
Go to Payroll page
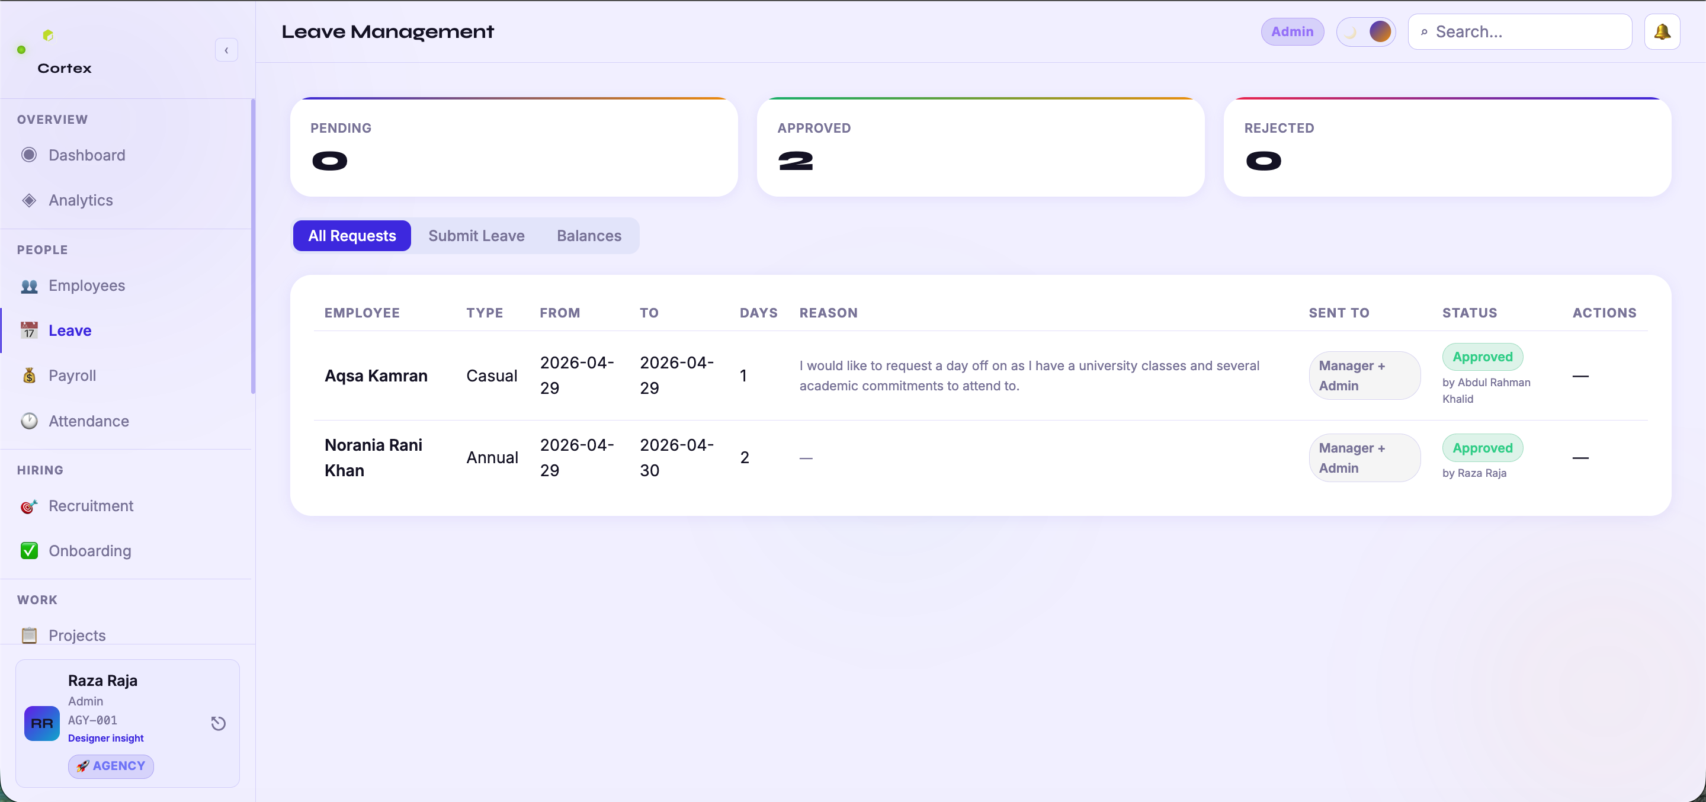[x=72, y=376]
